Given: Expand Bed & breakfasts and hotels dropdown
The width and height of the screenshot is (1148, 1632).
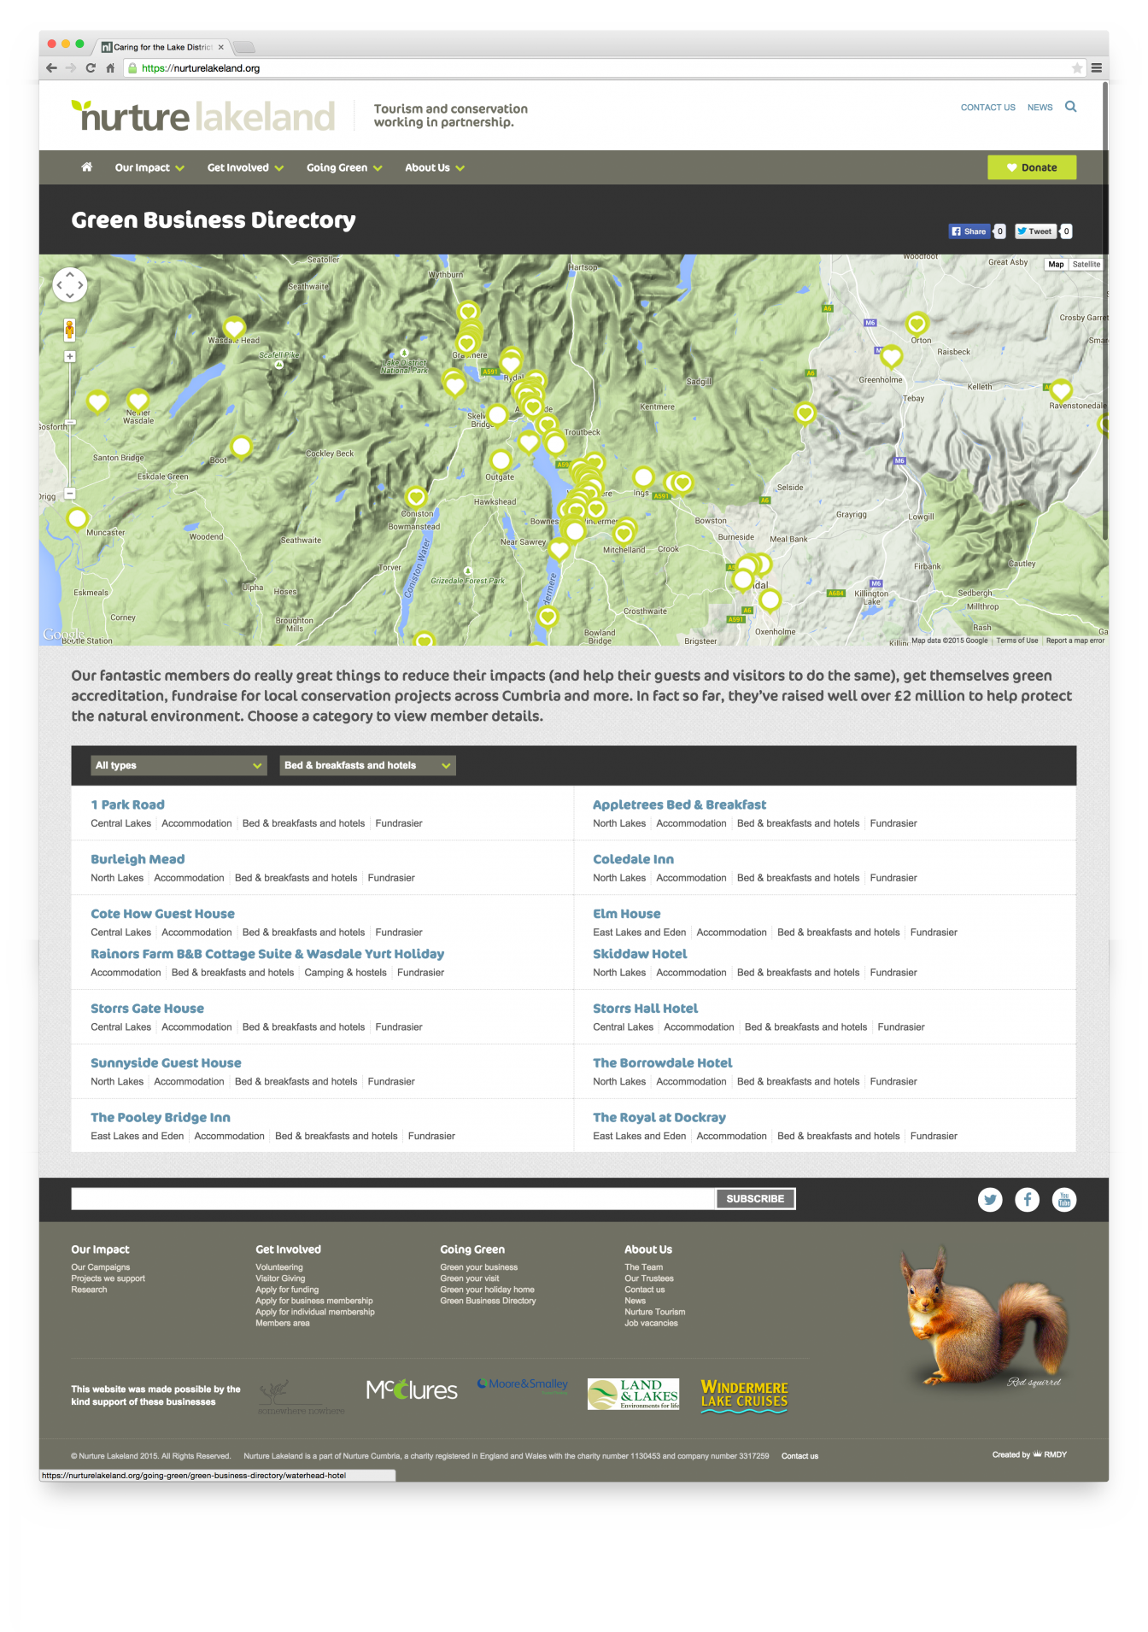Looking at the screenshot, I should point(367,765).
